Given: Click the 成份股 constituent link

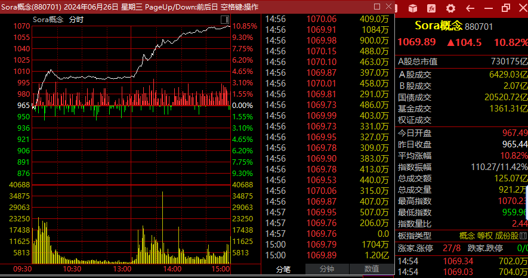Looking at the screenshot, I should (507, 236).
